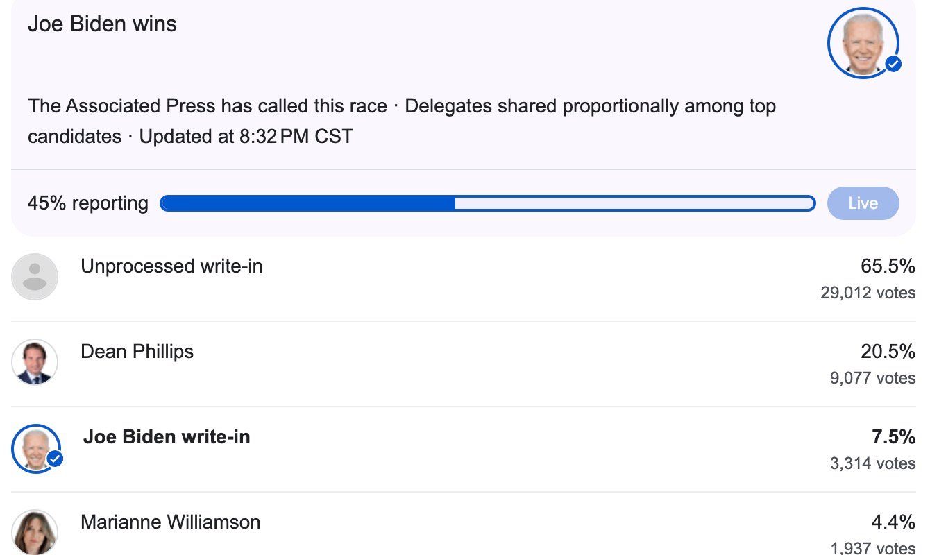Click the bold 7.5% percentage
Screen dimensions: 930x555
893,437
